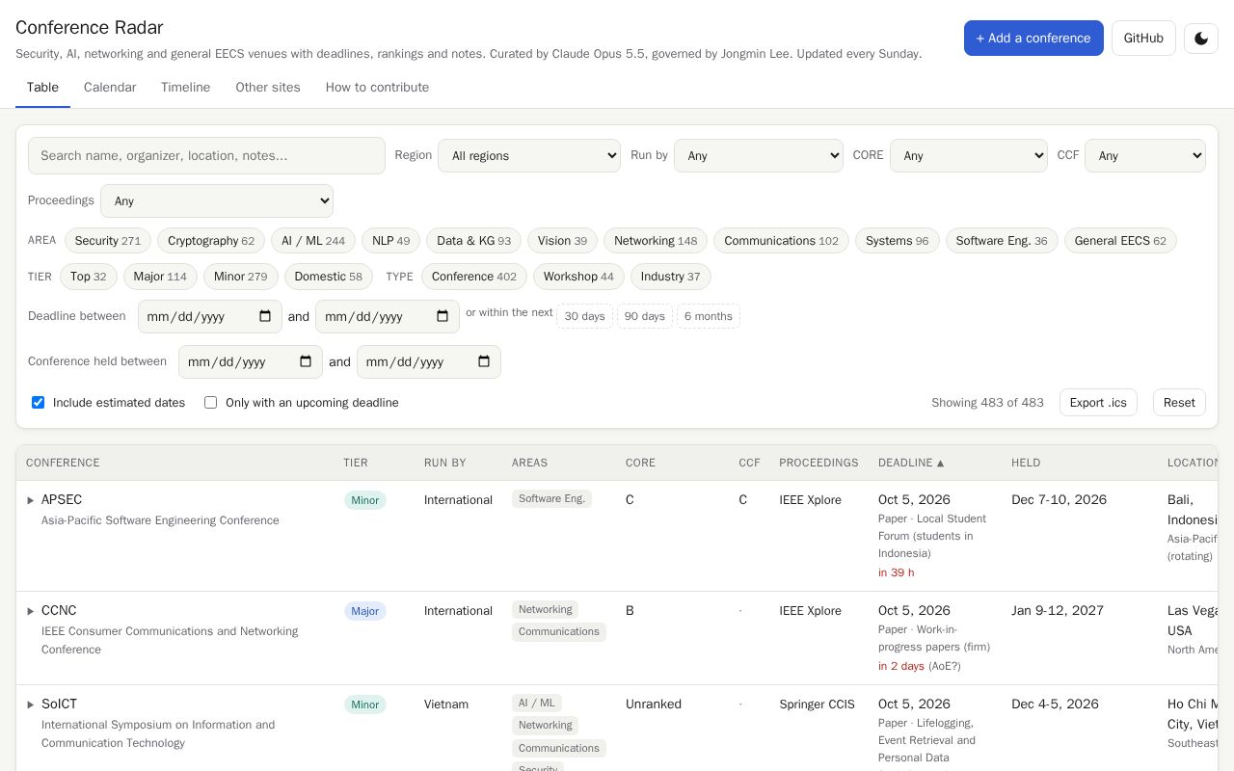The width and height of the screenshot is (1234, 771).
Task: Toggle the Security area filter chip
Action: click(x=108, y=241)
